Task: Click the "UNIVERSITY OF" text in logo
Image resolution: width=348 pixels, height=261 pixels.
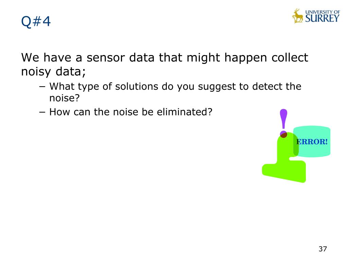Action: (323, 12)
